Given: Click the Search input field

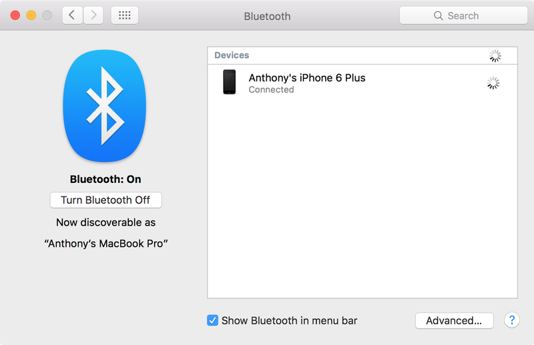Looking at the screenshot, I should click(463, 15).
